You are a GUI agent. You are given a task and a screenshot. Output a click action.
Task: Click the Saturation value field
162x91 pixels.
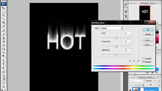pyautogui.click(x=128, y=41)
